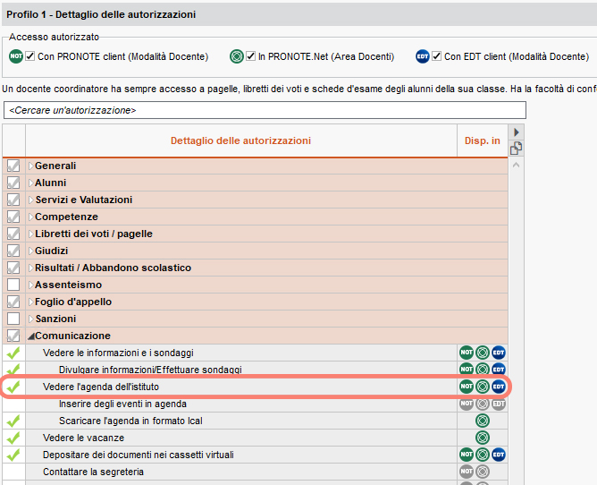597x485 pixels.
Task: Click the PRONOTE.Net Area Docenti icon in Accesso autorizzato
Action: pyautogui.click(x=237, y=56)
